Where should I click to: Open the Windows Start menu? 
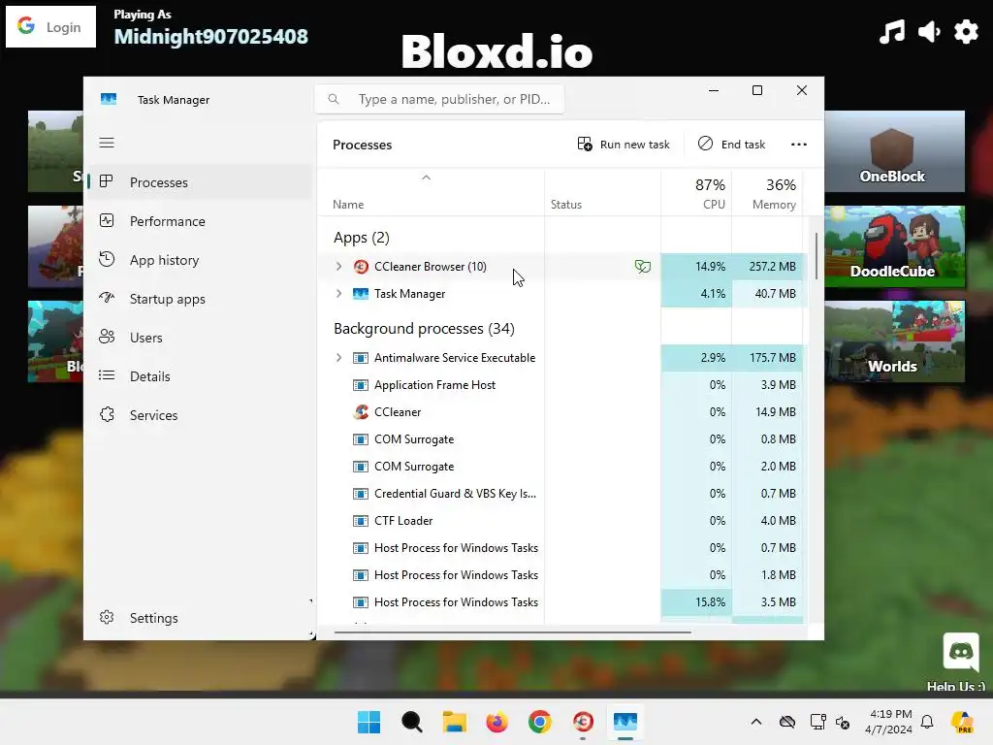(x=368, y=722)
